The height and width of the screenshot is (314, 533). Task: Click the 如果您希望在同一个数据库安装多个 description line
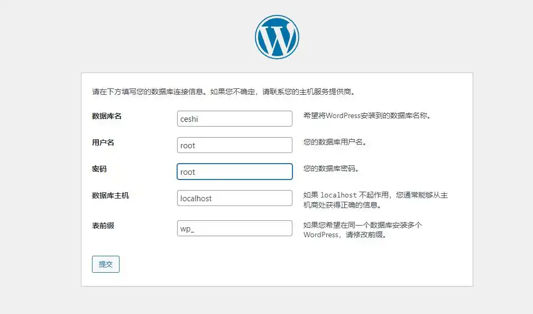point(362,225)
